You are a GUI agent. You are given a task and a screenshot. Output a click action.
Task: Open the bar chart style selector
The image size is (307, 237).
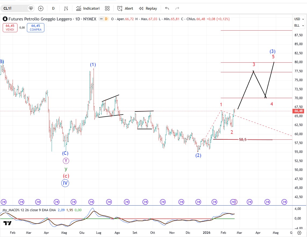tap(66, 8)
